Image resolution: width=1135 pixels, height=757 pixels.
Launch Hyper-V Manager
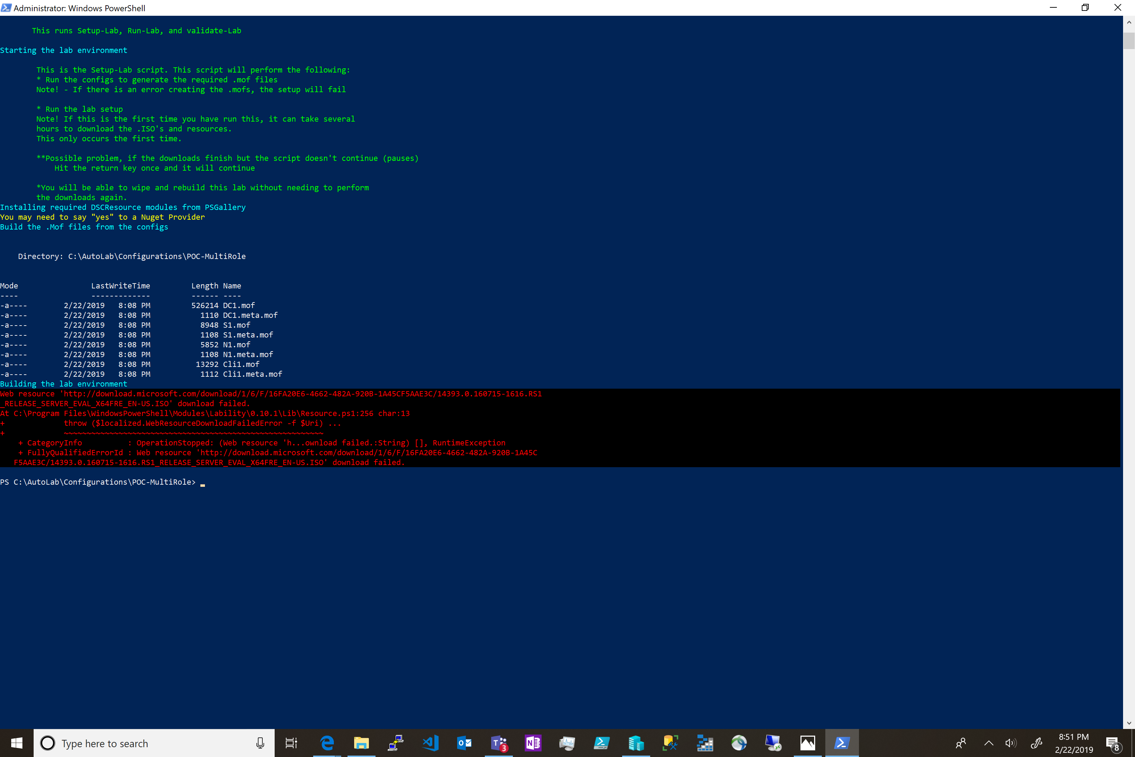[x=636, y=743]
